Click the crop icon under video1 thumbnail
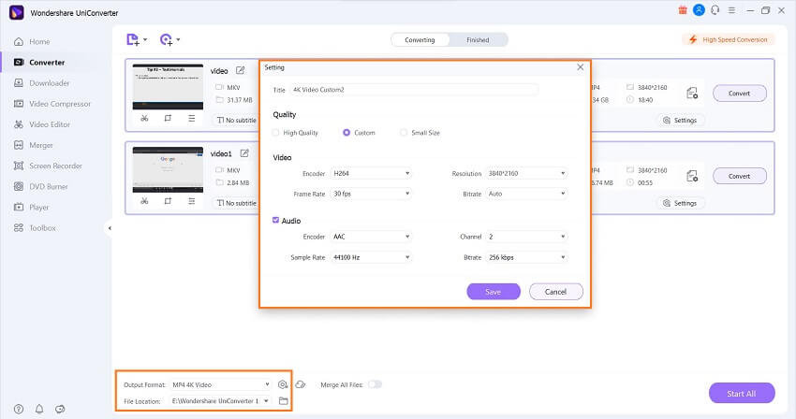 pyautogui.click(x=168, y=201)
